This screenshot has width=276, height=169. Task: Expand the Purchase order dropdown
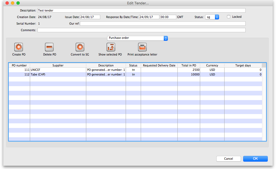[137, 38]
